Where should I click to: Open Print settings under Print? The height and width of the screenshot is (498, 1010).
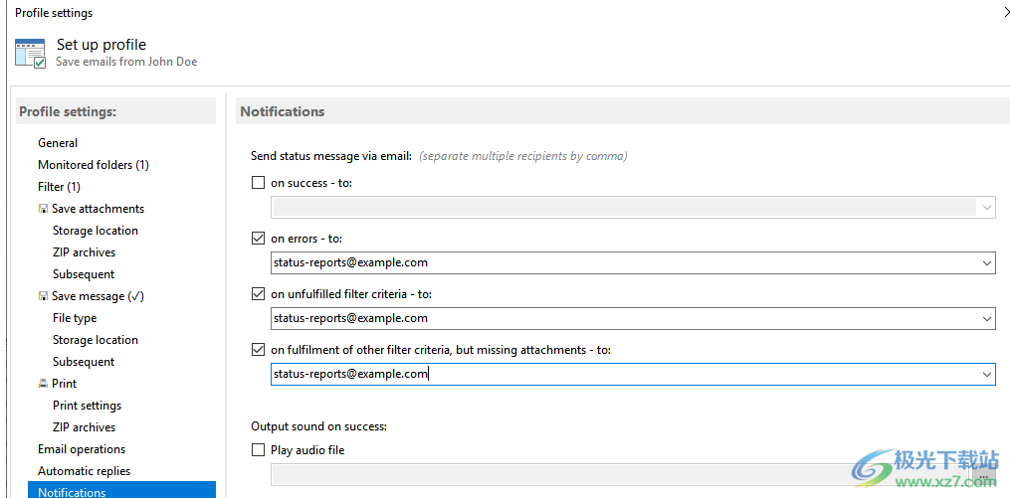click(87, 406)
